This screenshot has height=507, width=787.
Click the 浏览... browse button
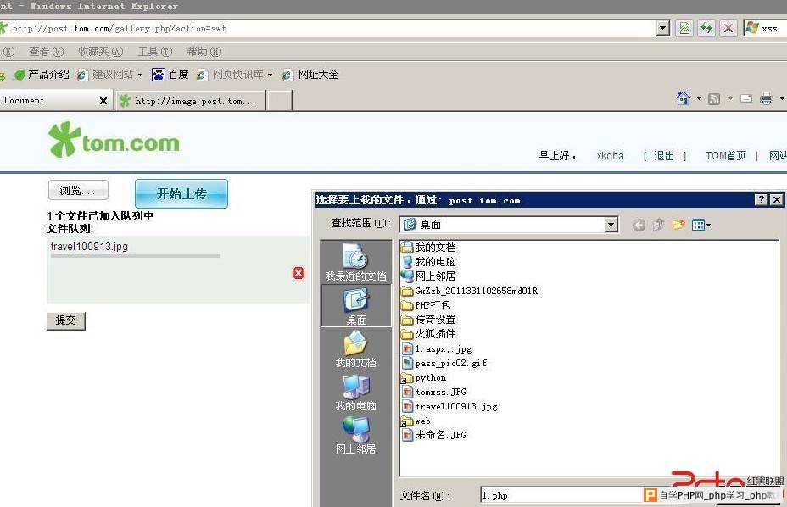(78, 190)
